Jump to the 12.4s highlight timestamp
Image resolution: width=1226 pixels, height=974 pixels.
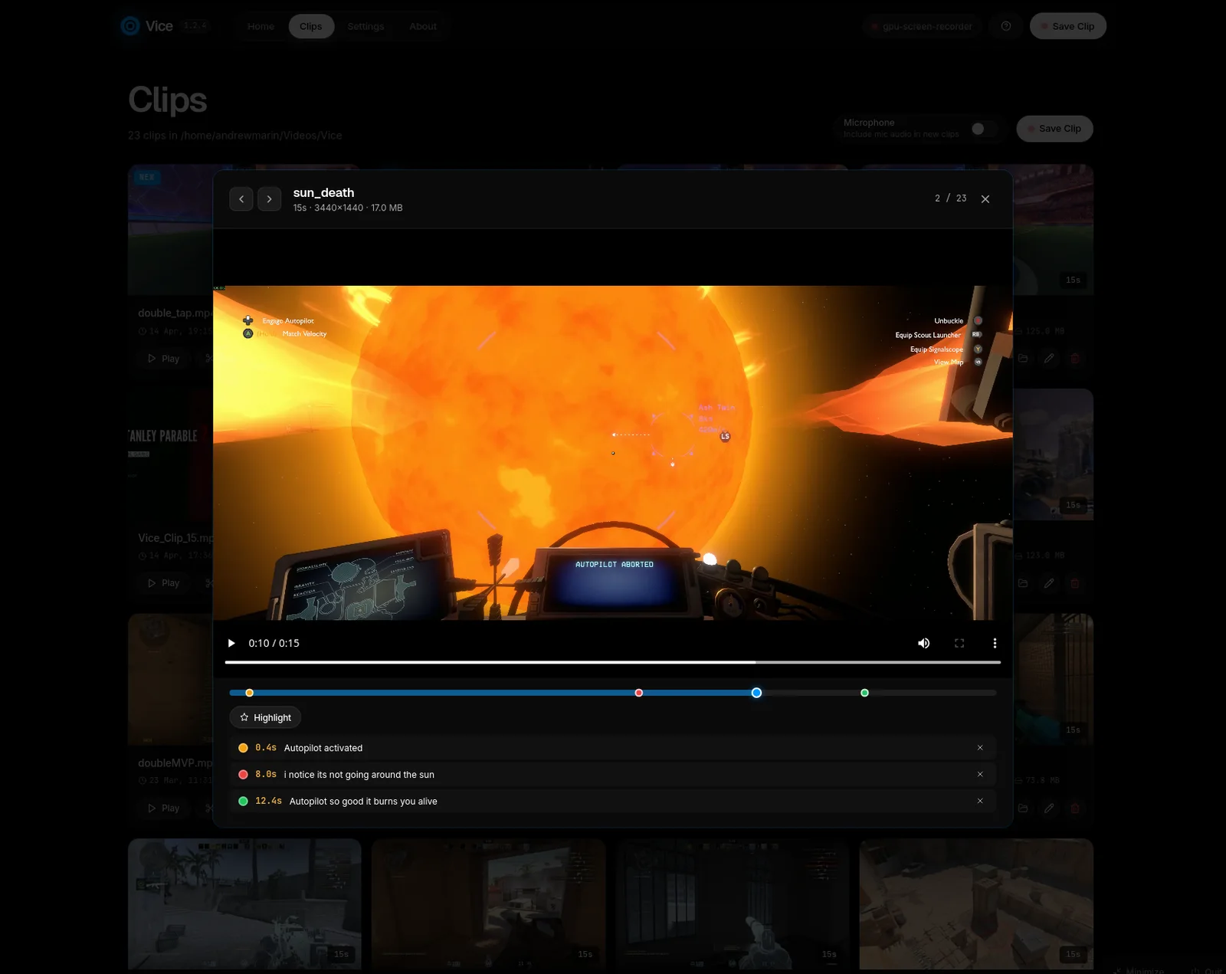point(268,802)
